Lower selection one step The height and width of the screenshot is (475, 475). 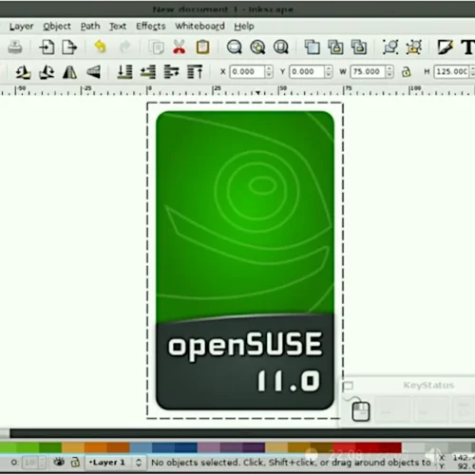pos(148,72)
